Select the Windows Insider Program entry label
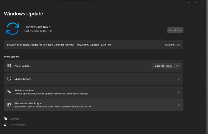The image size is (208, 134). point(29,103)
